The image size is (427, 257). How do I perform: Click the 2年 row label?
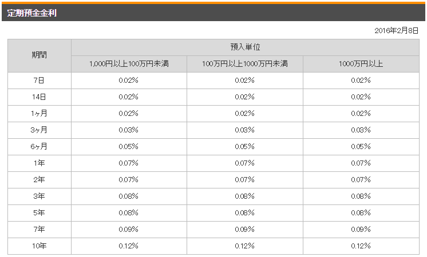39,180
